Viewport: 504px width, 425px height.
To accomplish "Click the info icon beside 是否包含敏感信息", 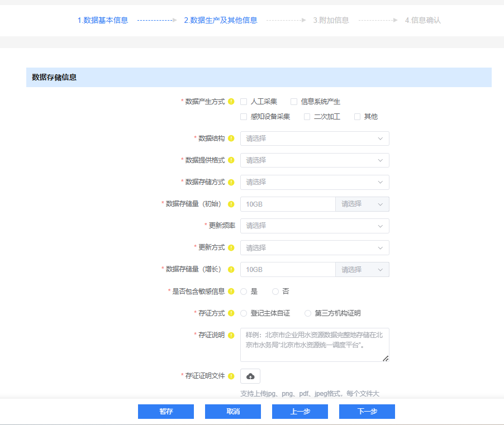I will click(x=231, y=292).
